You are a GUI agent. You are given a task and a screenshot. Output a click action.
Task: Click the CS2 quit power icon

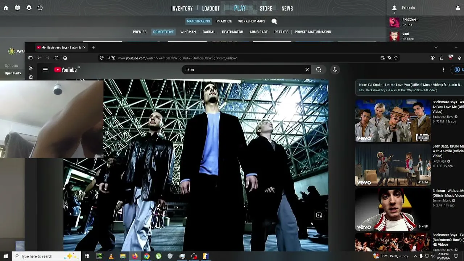coord(40,8)
